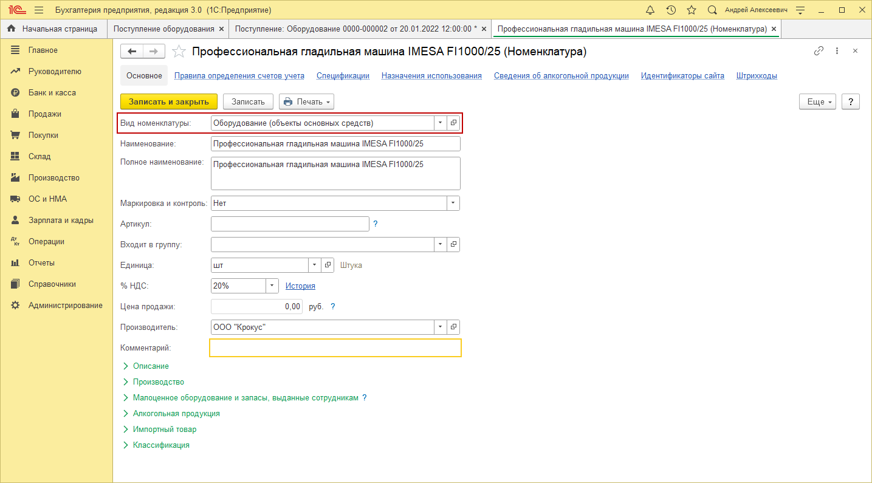
Task: Open the hamburger functions menu
Action: pos(39,10)
